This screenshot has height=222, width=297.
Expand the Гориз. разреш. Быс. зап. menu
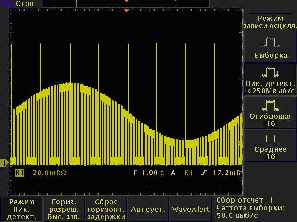pos(64,209)
